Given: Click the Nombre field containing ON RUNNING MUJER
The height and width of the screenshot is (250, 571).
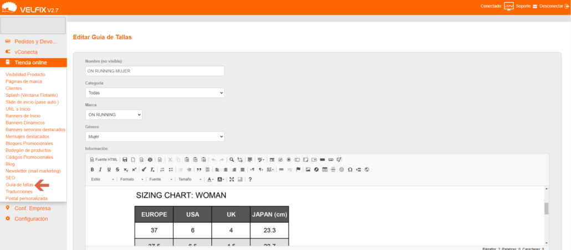Looking at the screenshot, I should 155,71.
